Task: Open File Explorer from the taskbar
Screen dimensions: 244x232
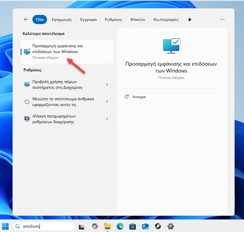Action: [x=107, y=226]
